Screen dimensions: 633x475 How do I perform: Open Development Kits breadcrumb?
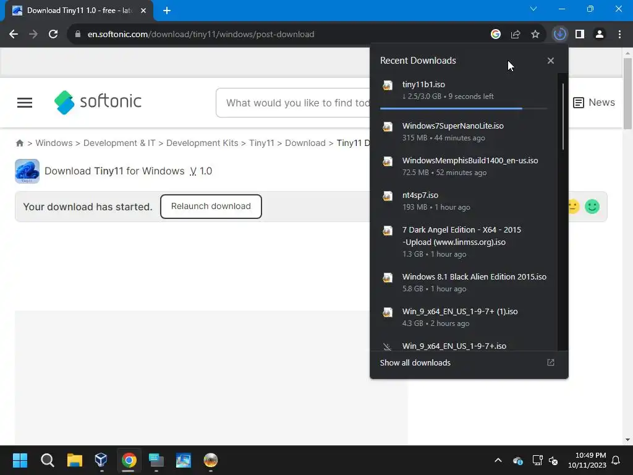click(202, 143)
